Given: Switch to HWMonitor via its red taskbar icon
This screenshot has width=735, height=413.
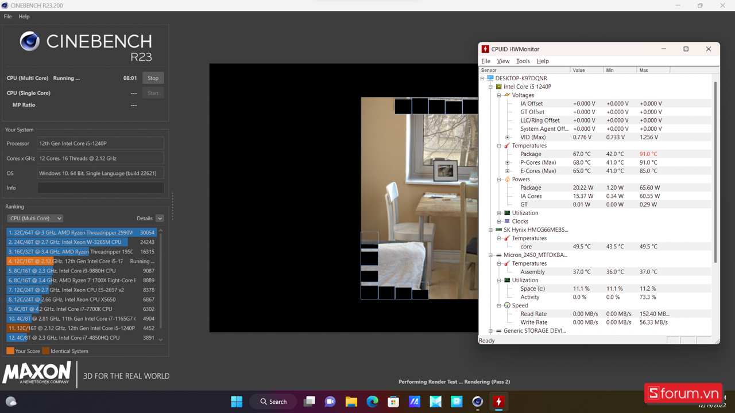Looking at the screenshot, I should point(498,402).
